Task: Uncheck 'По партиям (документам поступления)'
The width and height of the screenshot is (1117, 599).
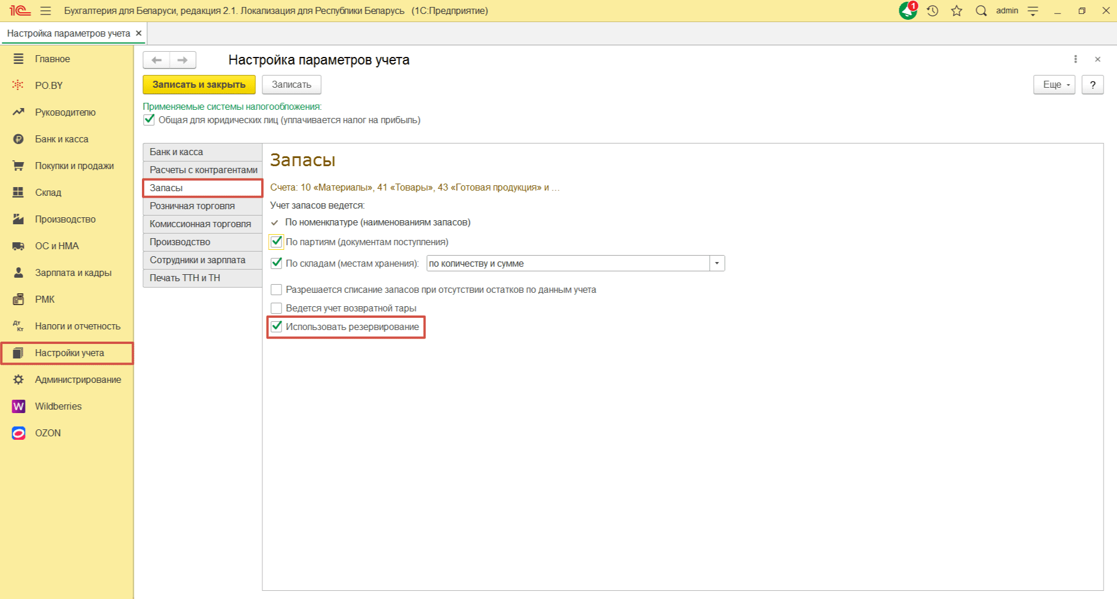Action: coord(277,242)
